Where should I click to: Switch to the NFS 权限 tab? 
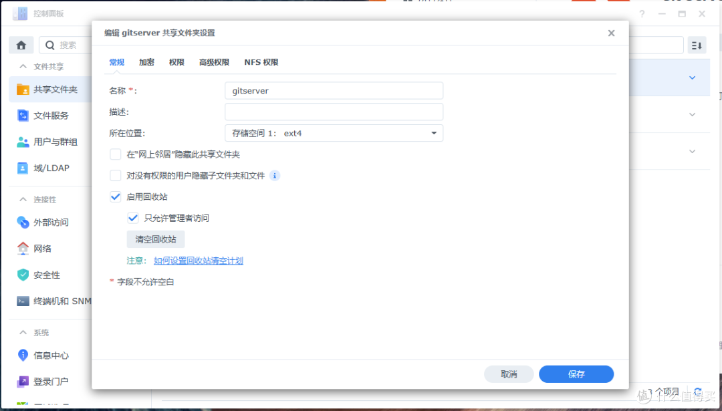point(261,62)
